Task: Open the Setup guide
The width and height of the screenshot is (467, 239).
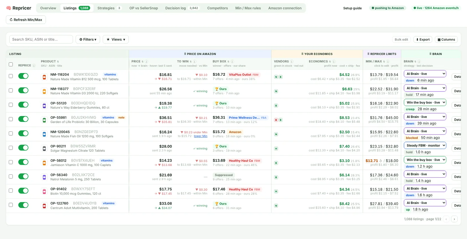Action: coord(352,8)
